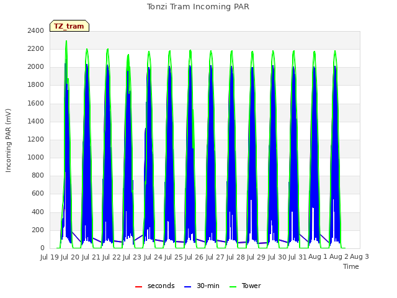Click the Jul 24 x-axis tick label
Image resolution: width=397 pixels, height=298 pixels.
(153, 257)
